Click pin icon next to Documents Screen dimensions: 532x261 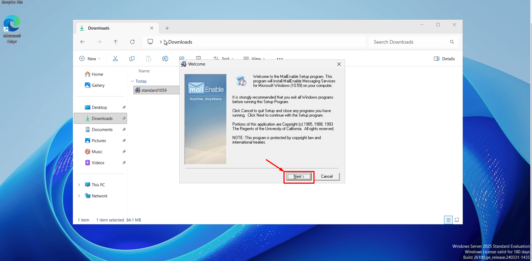[124, 129]
